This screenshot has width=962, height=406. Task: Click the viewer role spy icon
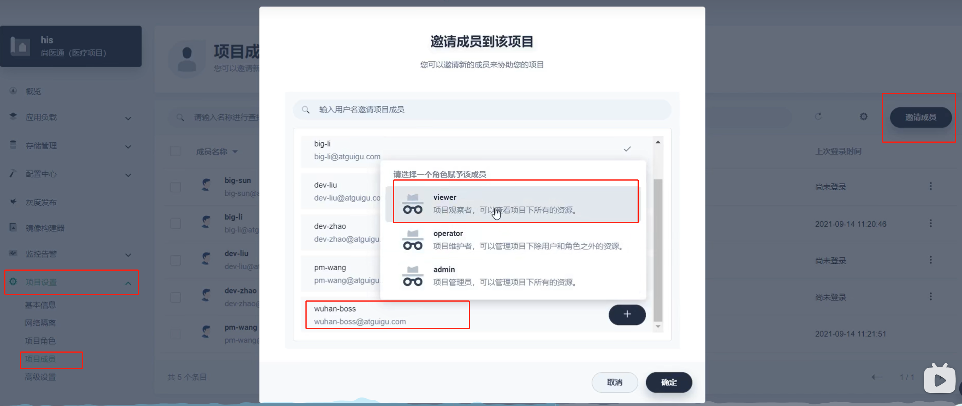click(413, 204)
